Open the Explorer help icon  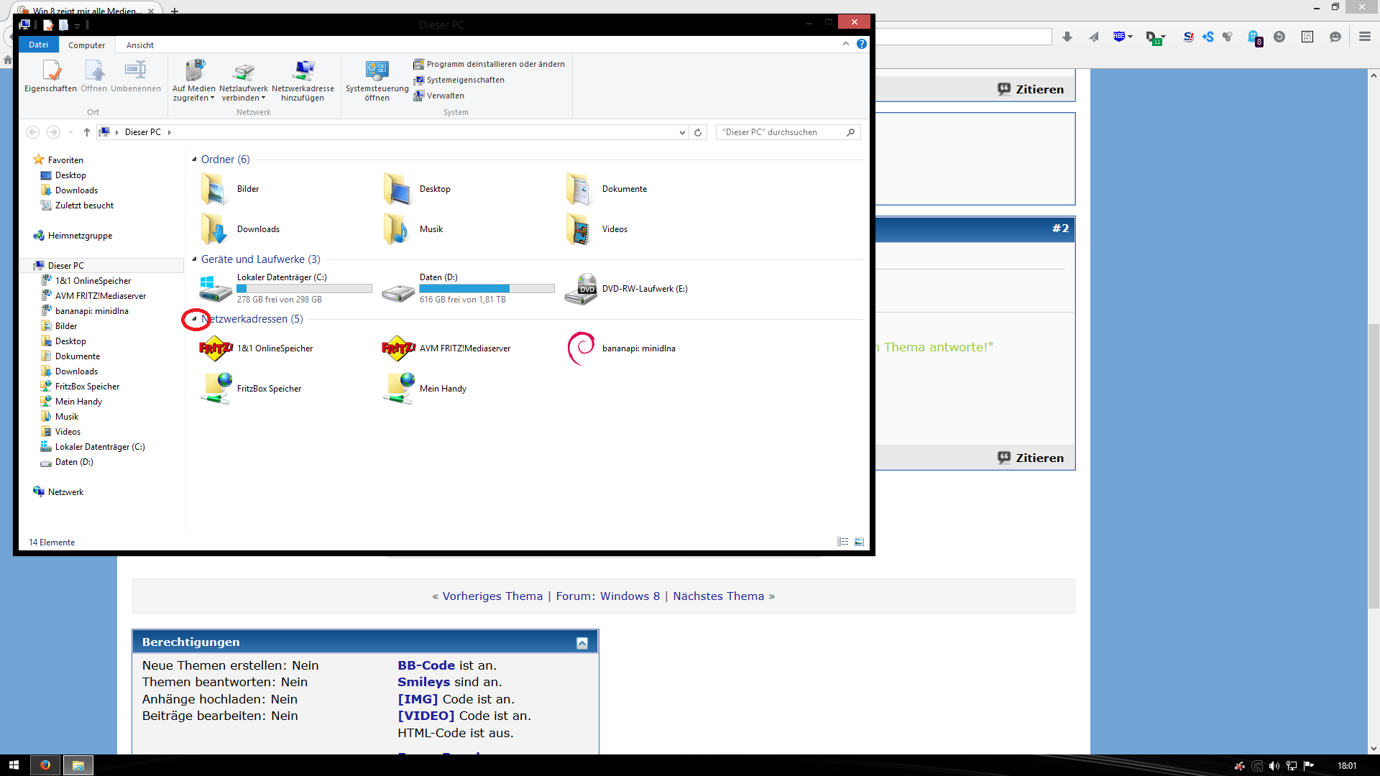pos(861,45)
